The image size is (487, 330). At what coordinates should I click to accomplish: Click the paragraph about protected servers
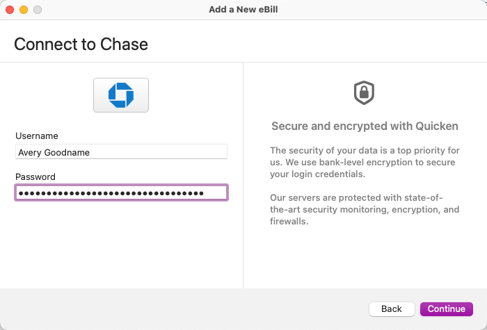[364, 210]
